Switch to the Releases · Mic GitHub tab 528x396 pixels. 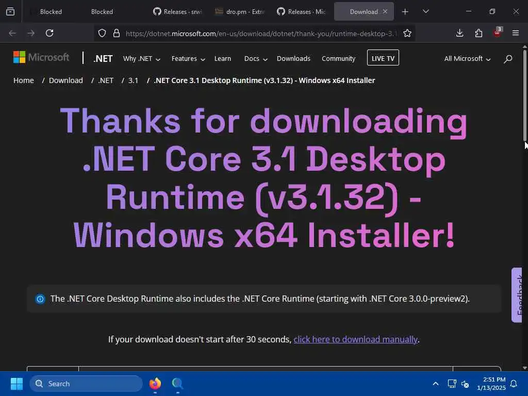301,11
